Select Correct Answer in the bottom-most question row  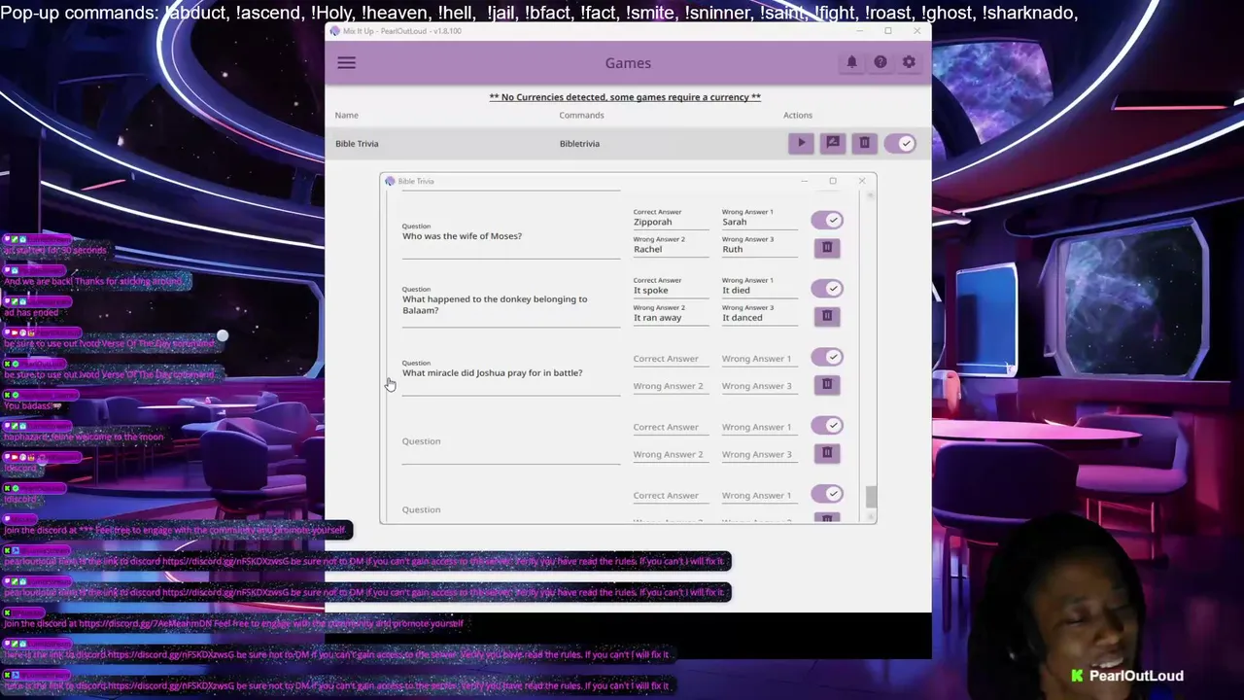(x=671, y=495)
